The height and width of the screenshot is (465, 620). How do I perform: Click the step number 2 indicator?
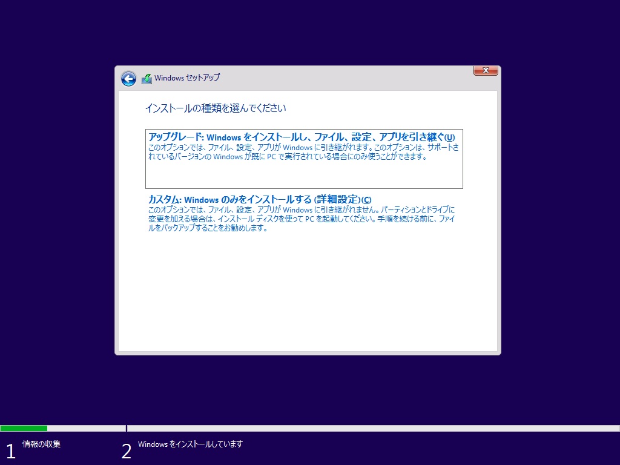click(126, 451)
